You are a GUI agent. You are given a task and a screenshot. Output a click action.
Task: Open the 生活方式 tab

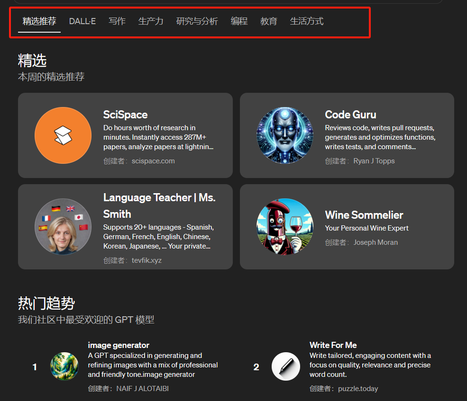pyautogui.click(x=306, y=21)
